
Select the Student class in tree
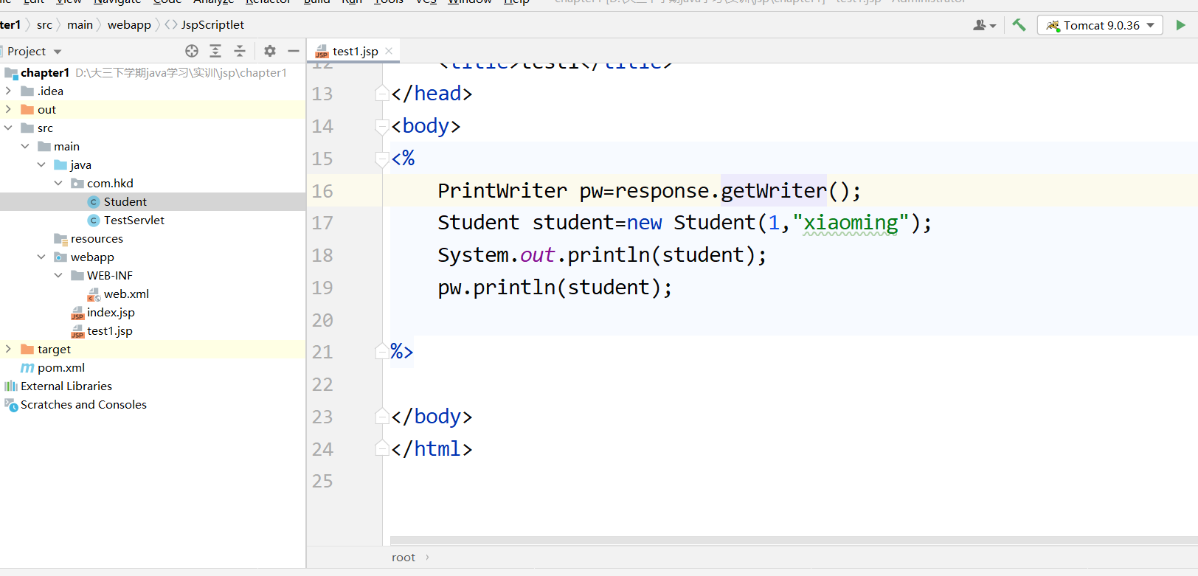(x=153, y=201)
